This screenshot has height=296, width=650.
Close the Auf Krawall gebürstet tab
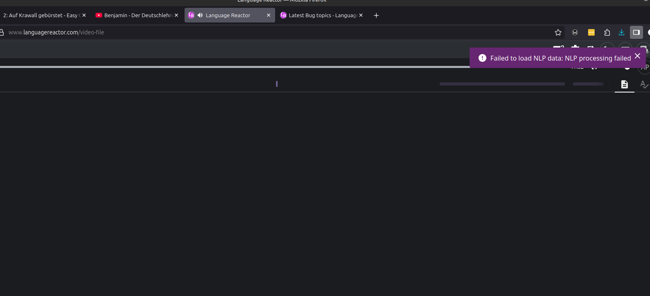tap(84, 16)
